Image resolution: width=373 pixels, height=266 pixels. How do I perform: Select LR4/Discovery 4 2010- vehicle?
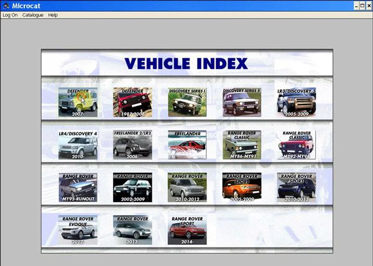(78, 145)
